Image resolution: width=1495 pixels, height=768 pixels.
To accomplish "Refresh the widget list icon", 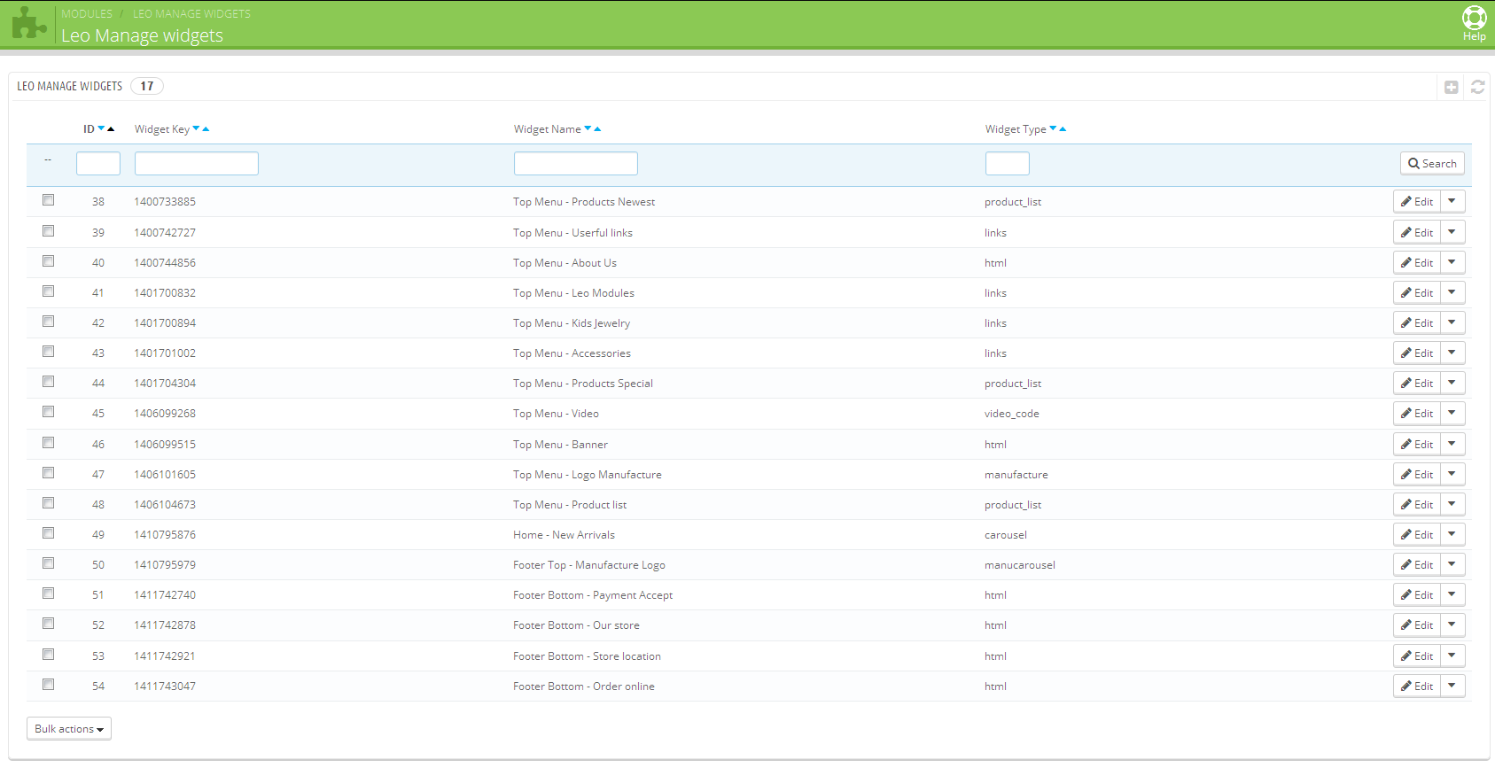I will pyautogui.click(x=1477, y=87).
